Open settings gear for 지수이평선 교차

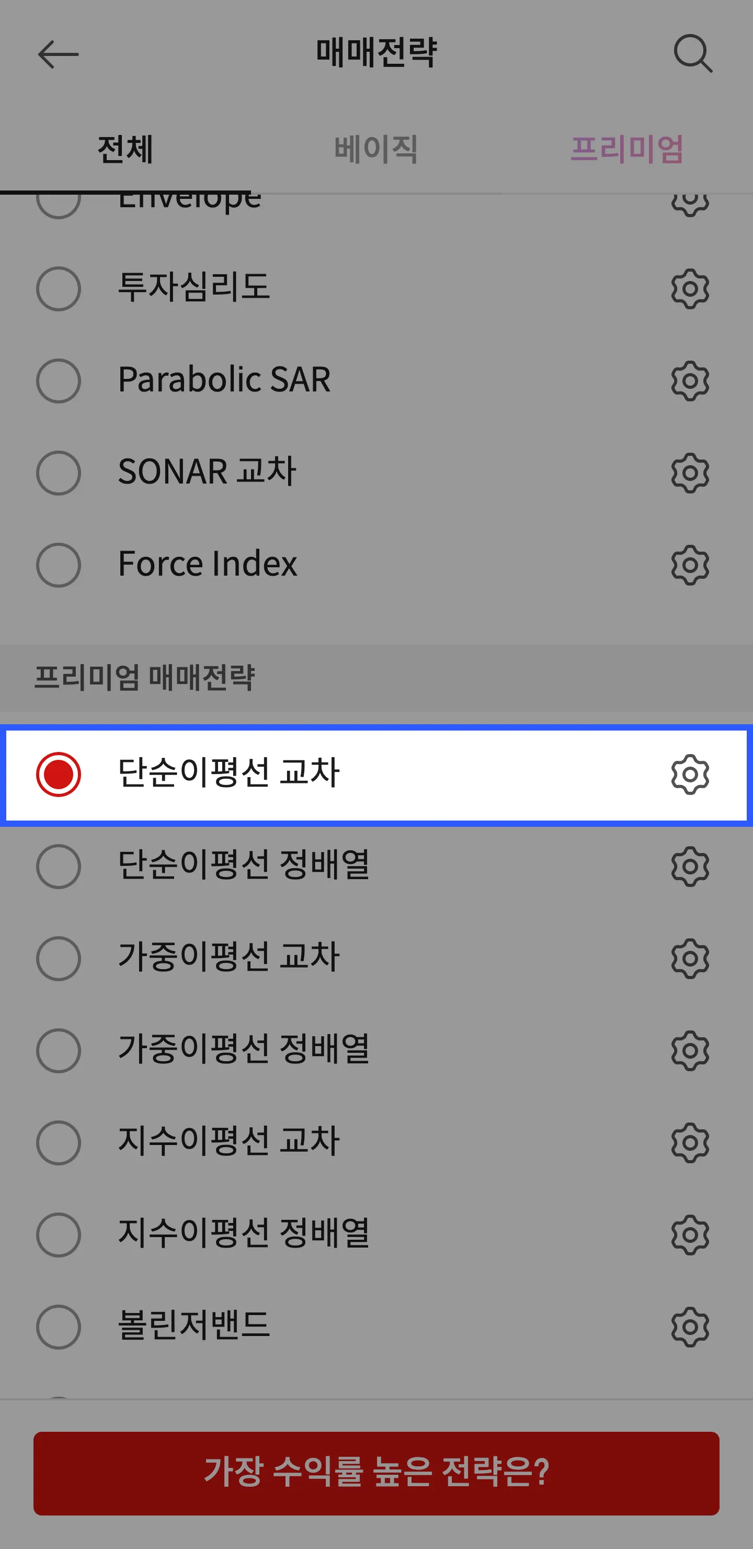(690, 1143)
